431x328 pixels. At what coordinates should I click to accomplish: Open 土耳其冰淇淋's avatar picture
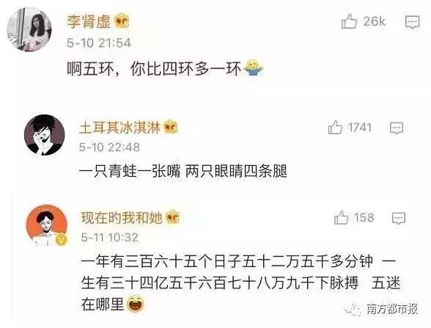coord(44,135)
